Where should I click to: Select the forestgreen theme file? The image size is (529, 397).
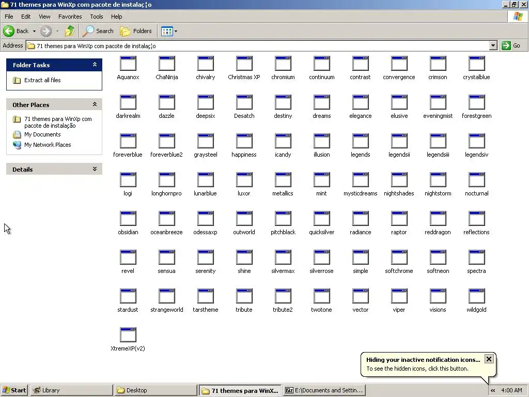[476, 107]
